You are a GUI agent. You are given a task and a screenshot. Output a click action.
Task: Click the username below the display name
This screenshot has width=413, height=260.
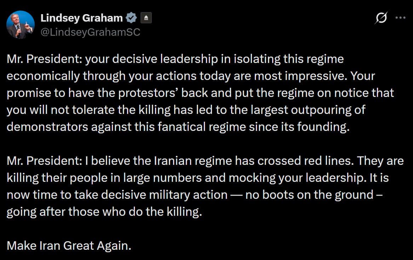pos(90,32)
